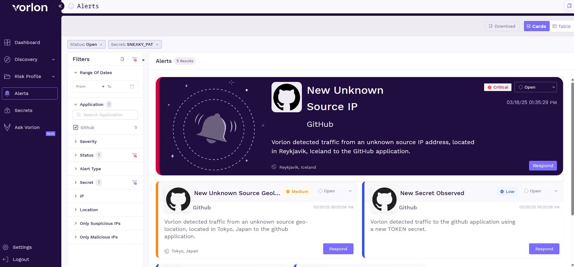The height and width of the screenshot is (267, 574).
Task: Respond to the Tokyo, Japan geolocation alert
Action: pos(338,249)
